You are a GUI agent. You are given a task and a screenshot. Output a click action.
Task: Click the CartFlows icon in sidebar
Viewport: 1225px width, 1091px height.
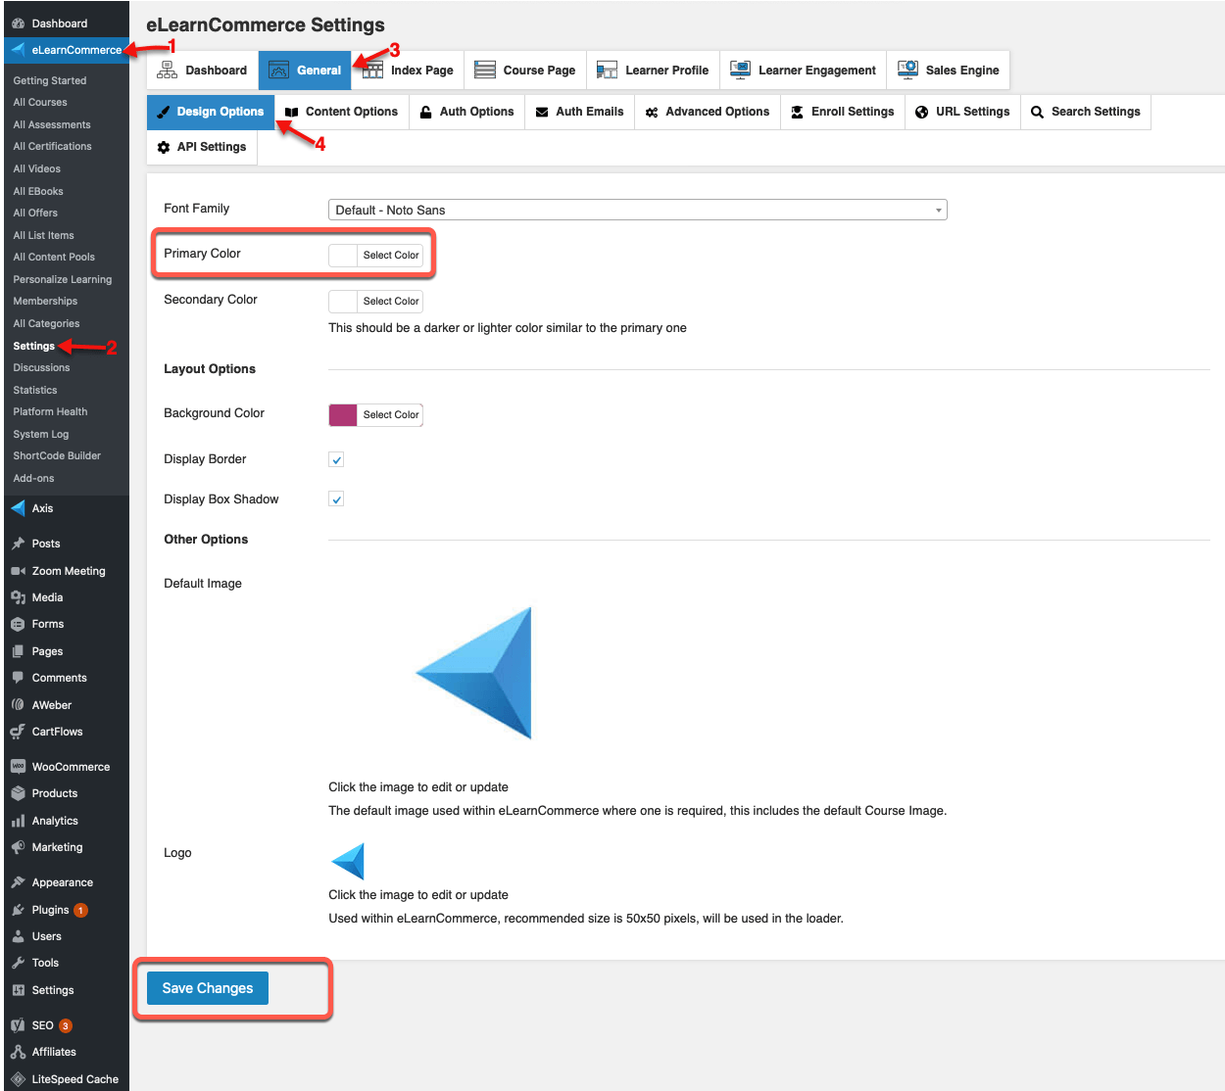(x=18, y=732)
